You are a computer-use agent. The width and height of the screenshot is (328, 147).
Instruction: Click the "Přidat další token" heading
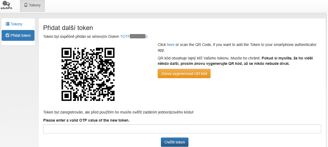click(x=68, y=28)
